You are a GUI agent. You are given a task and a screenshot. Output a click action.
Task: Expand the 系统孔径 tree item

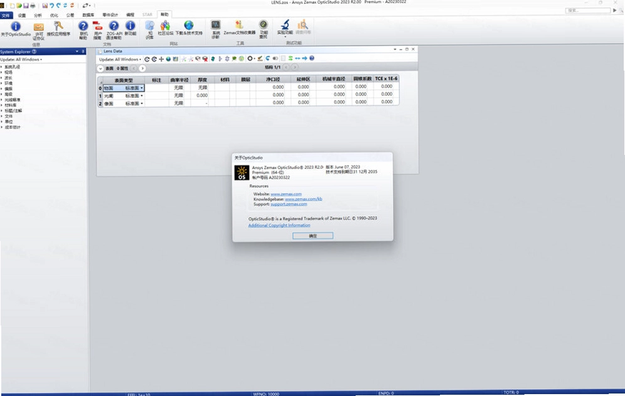[x=2, y=67]
